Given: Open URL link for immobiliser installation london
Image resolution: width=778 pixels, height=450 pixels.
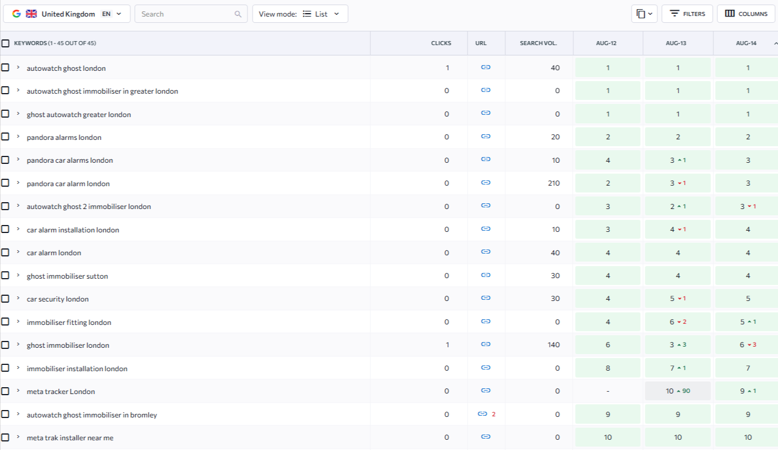Looking at the screenshot, I should tap(485, 368).
